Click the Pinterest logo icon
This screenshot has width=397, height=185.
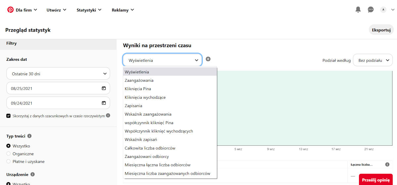pyautogui.click(x=10, y=10)
